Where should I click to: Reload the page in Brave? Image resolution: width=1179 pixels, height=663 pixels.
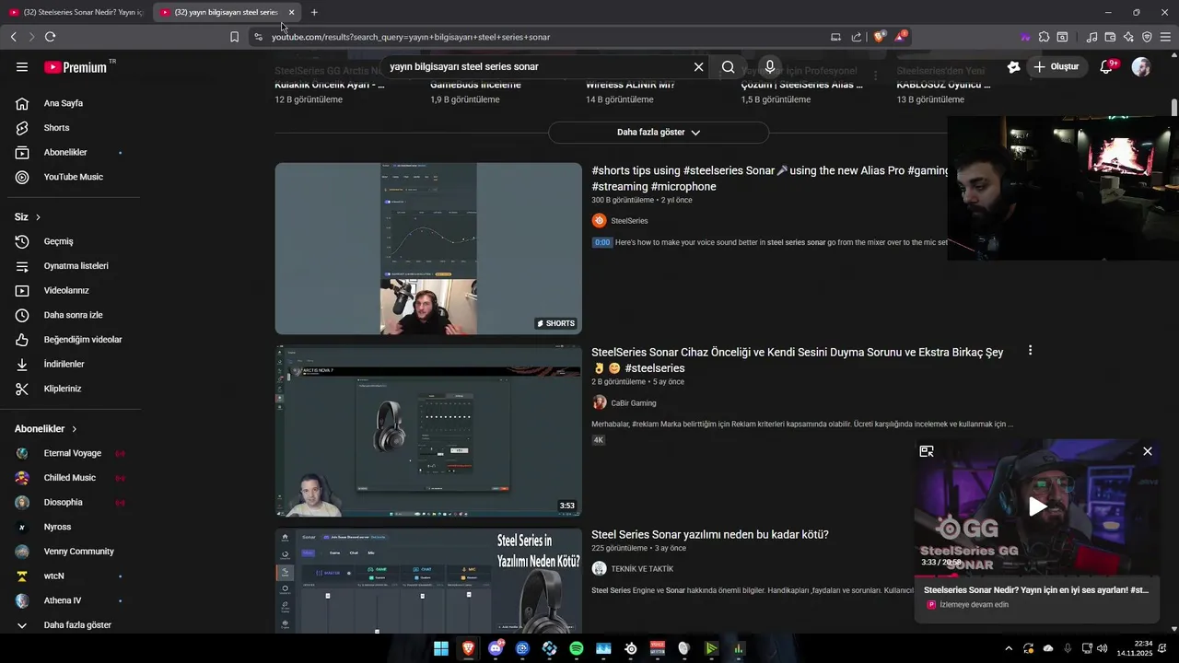[50, 37]
